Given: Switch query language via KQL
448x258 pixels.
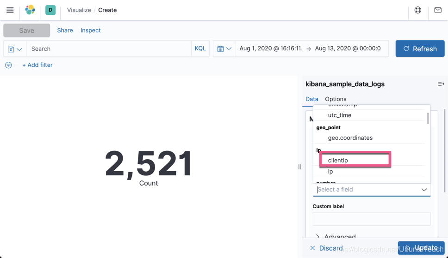Looking at the screenshot, I should coord(200,48).
